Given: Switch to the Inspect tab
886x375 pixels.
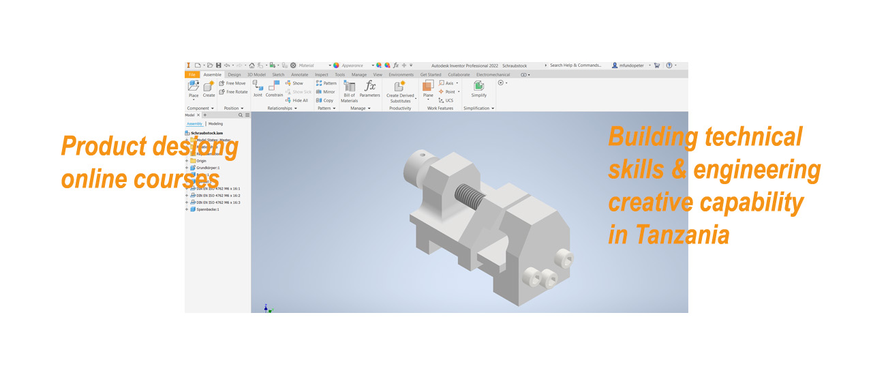Looking at the screenshot, I should [322, 74].
